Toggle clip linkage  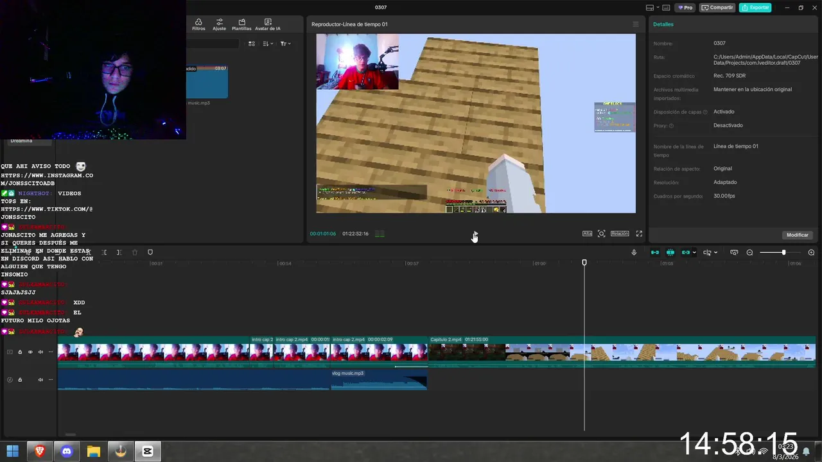685,252
